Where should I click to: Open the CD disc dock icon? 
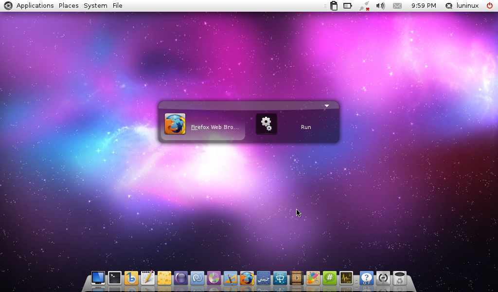[x=213, y=278]
